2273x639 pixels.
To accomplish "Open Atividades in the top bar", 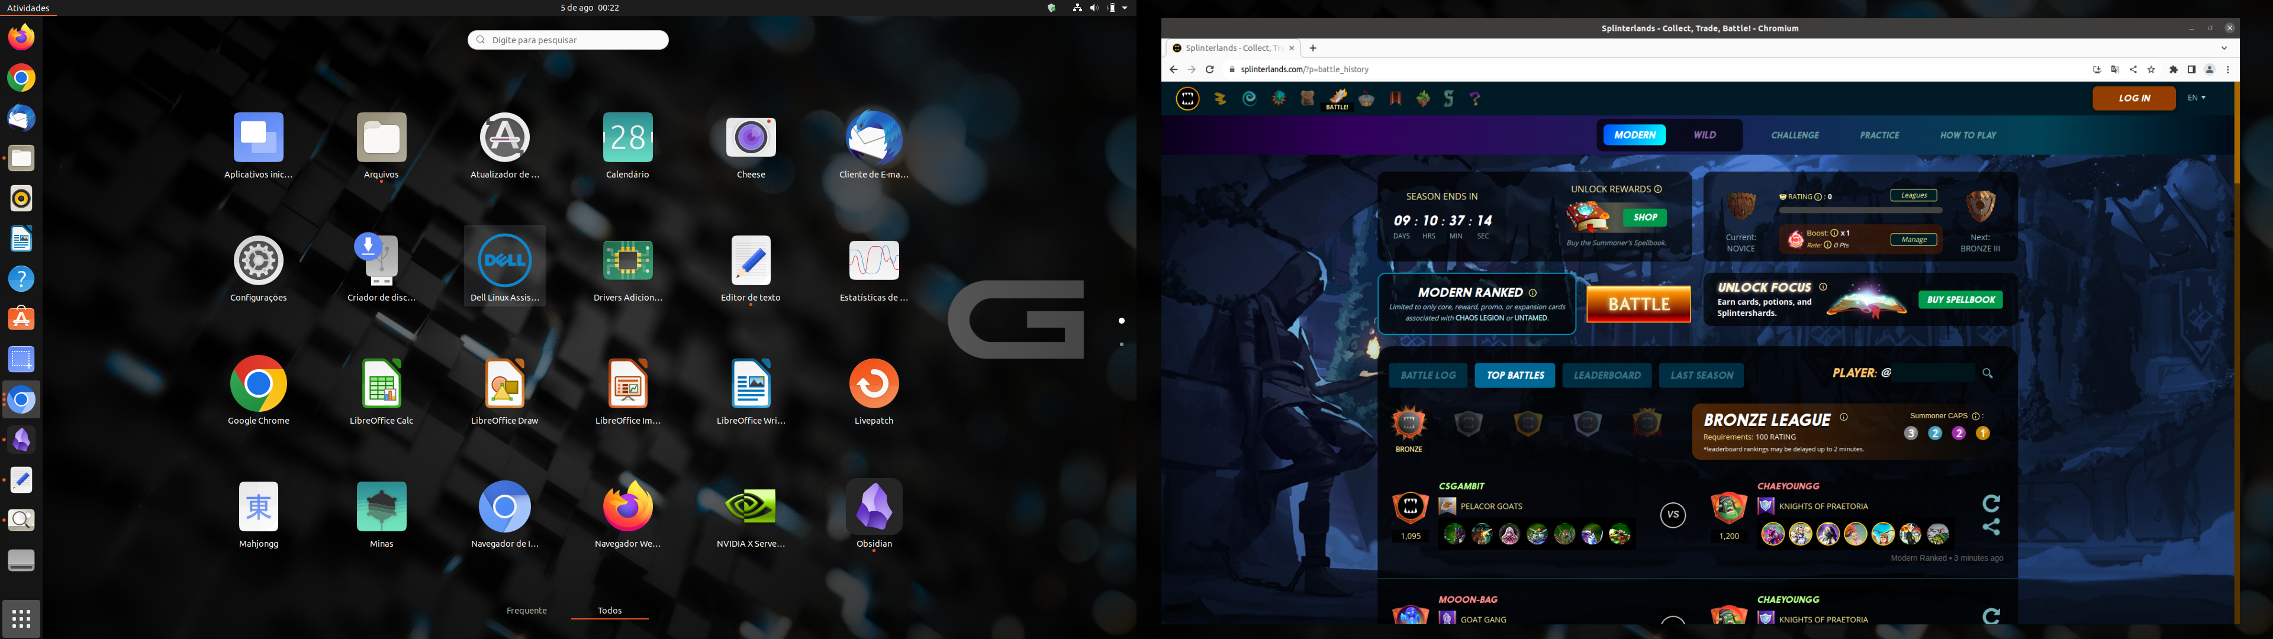I will 28,8.
